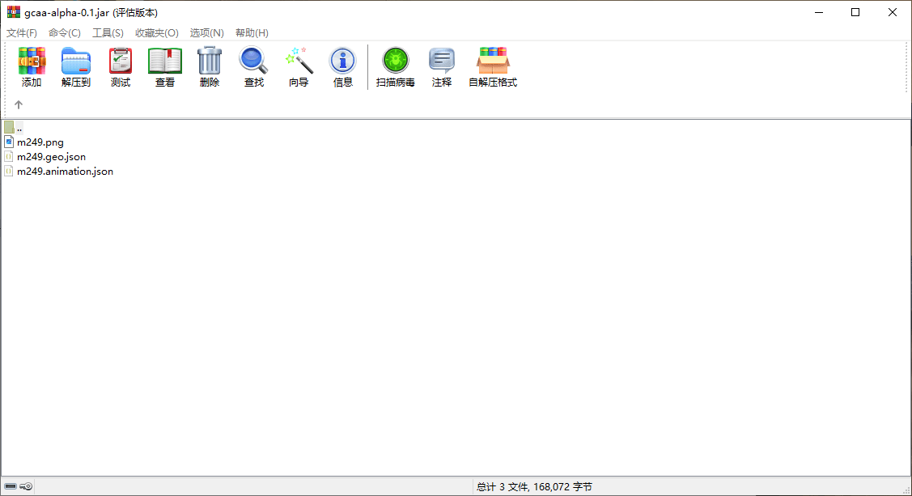Select the m249.png file
Viewport: 912px width, 496px height.
[40, 142]
